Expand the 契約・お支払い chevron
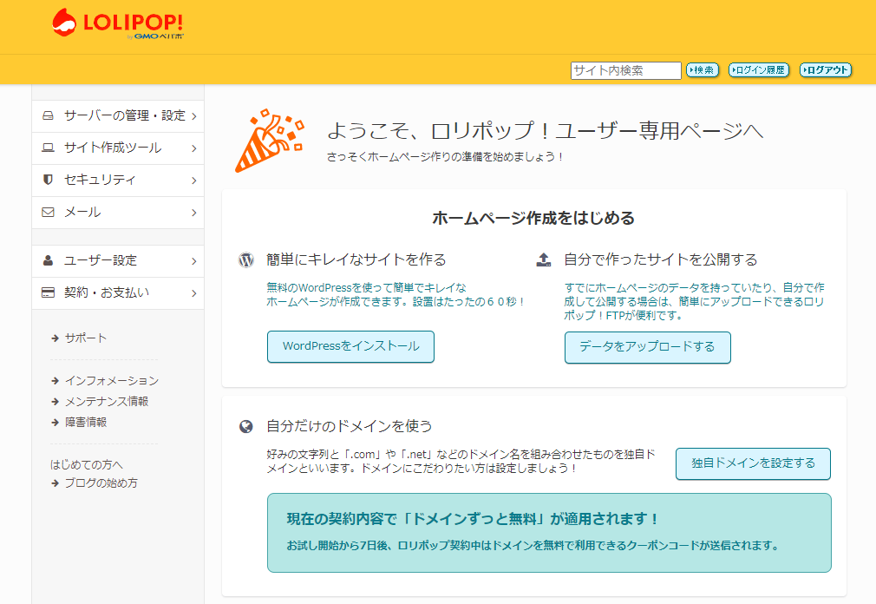The width and height of the screenshot is (876, 604). [194, 293]
